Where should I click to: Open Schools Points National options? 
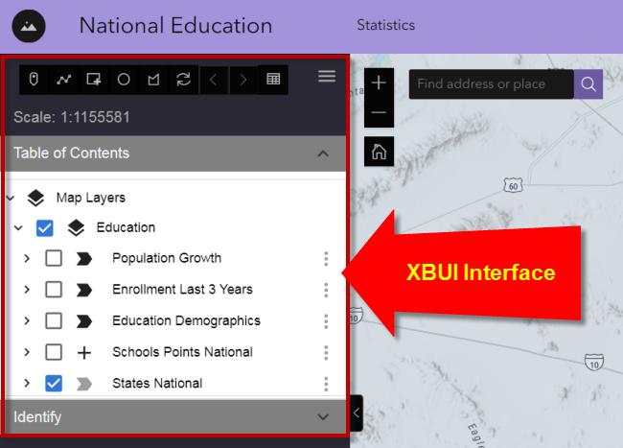326,353
